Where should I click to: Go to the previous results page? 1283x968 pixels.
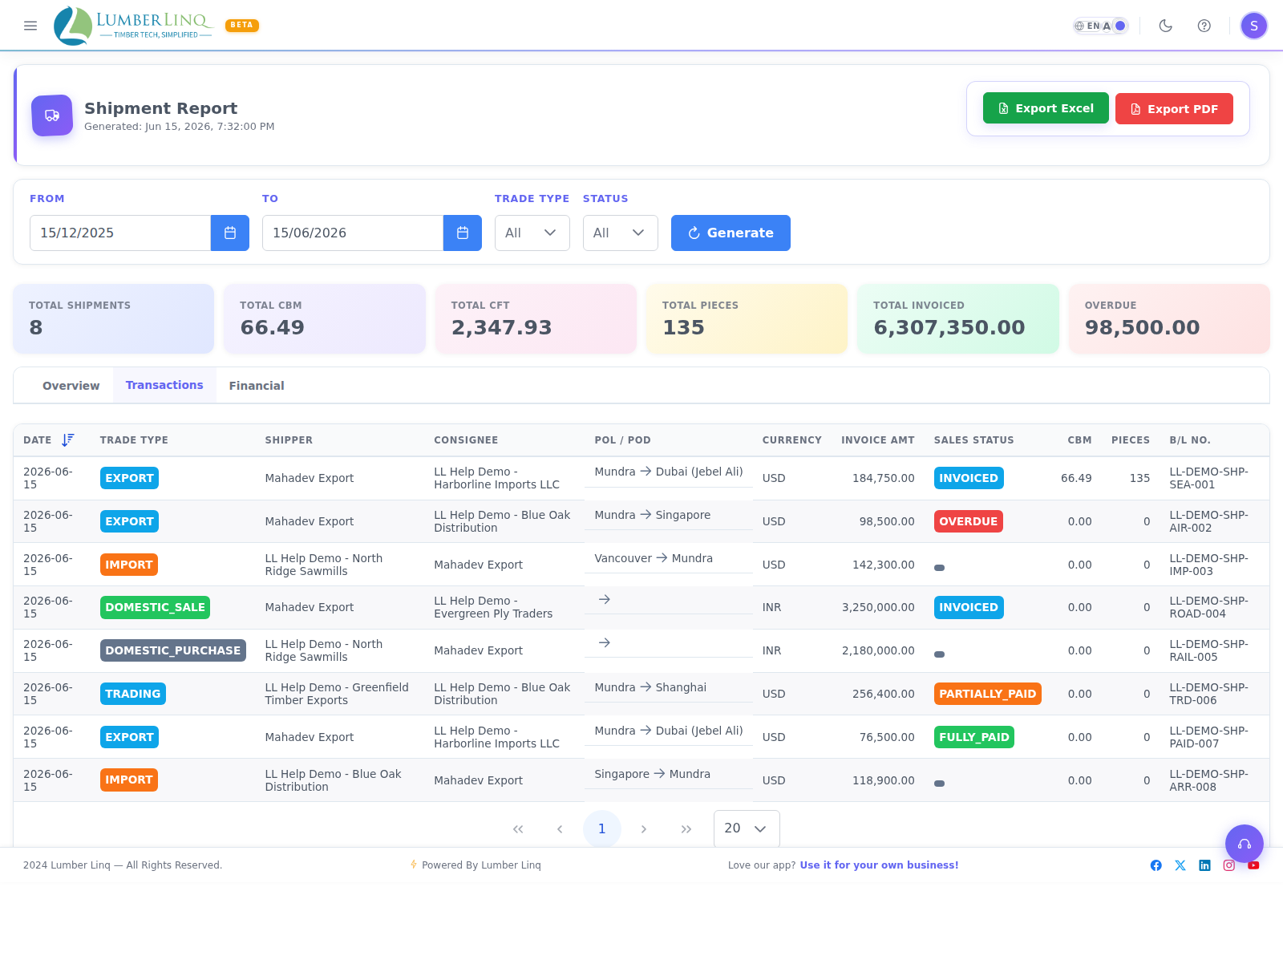pos(560,829)
